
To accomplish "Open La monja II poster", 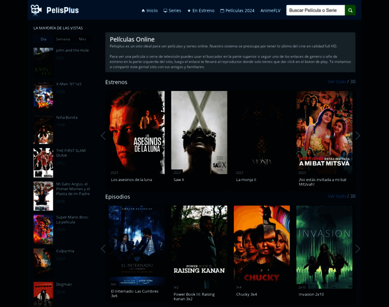I will click(x=262, y=133).
